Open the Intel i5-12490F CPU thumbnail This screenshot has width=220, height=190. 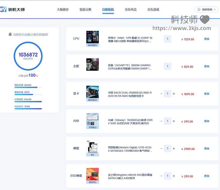pos(93,37)
